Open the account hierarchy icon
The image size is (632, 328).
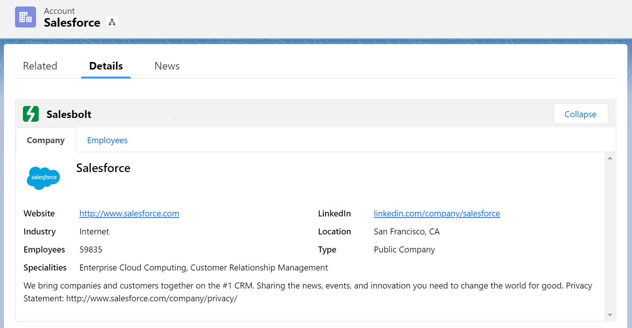tap(112, 22)
